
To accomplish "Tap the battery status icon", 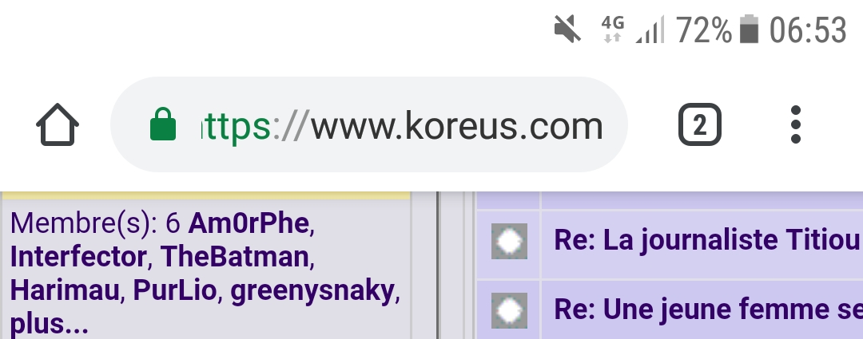I will [749, 30].
